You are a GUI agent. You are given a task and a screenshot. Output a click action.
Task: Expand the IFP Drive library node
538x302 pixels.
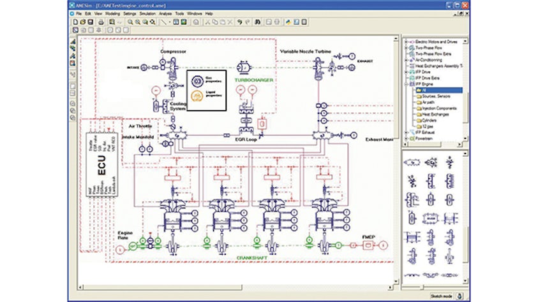click(x=407, y=72)
